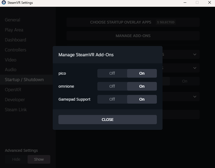Open Controllers settings
Screen dimensions: 215x168
pos(15,50)
